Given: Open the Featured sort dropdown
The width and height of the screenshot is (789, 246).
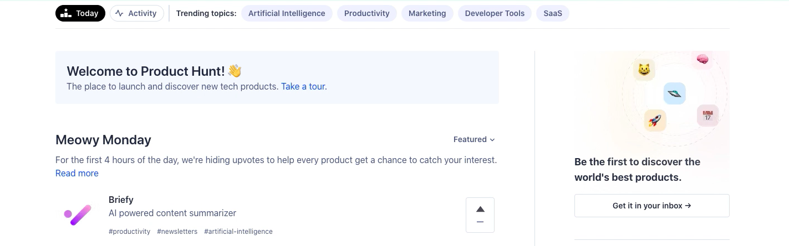Looking at the screenshot, I should coord(474,139).
